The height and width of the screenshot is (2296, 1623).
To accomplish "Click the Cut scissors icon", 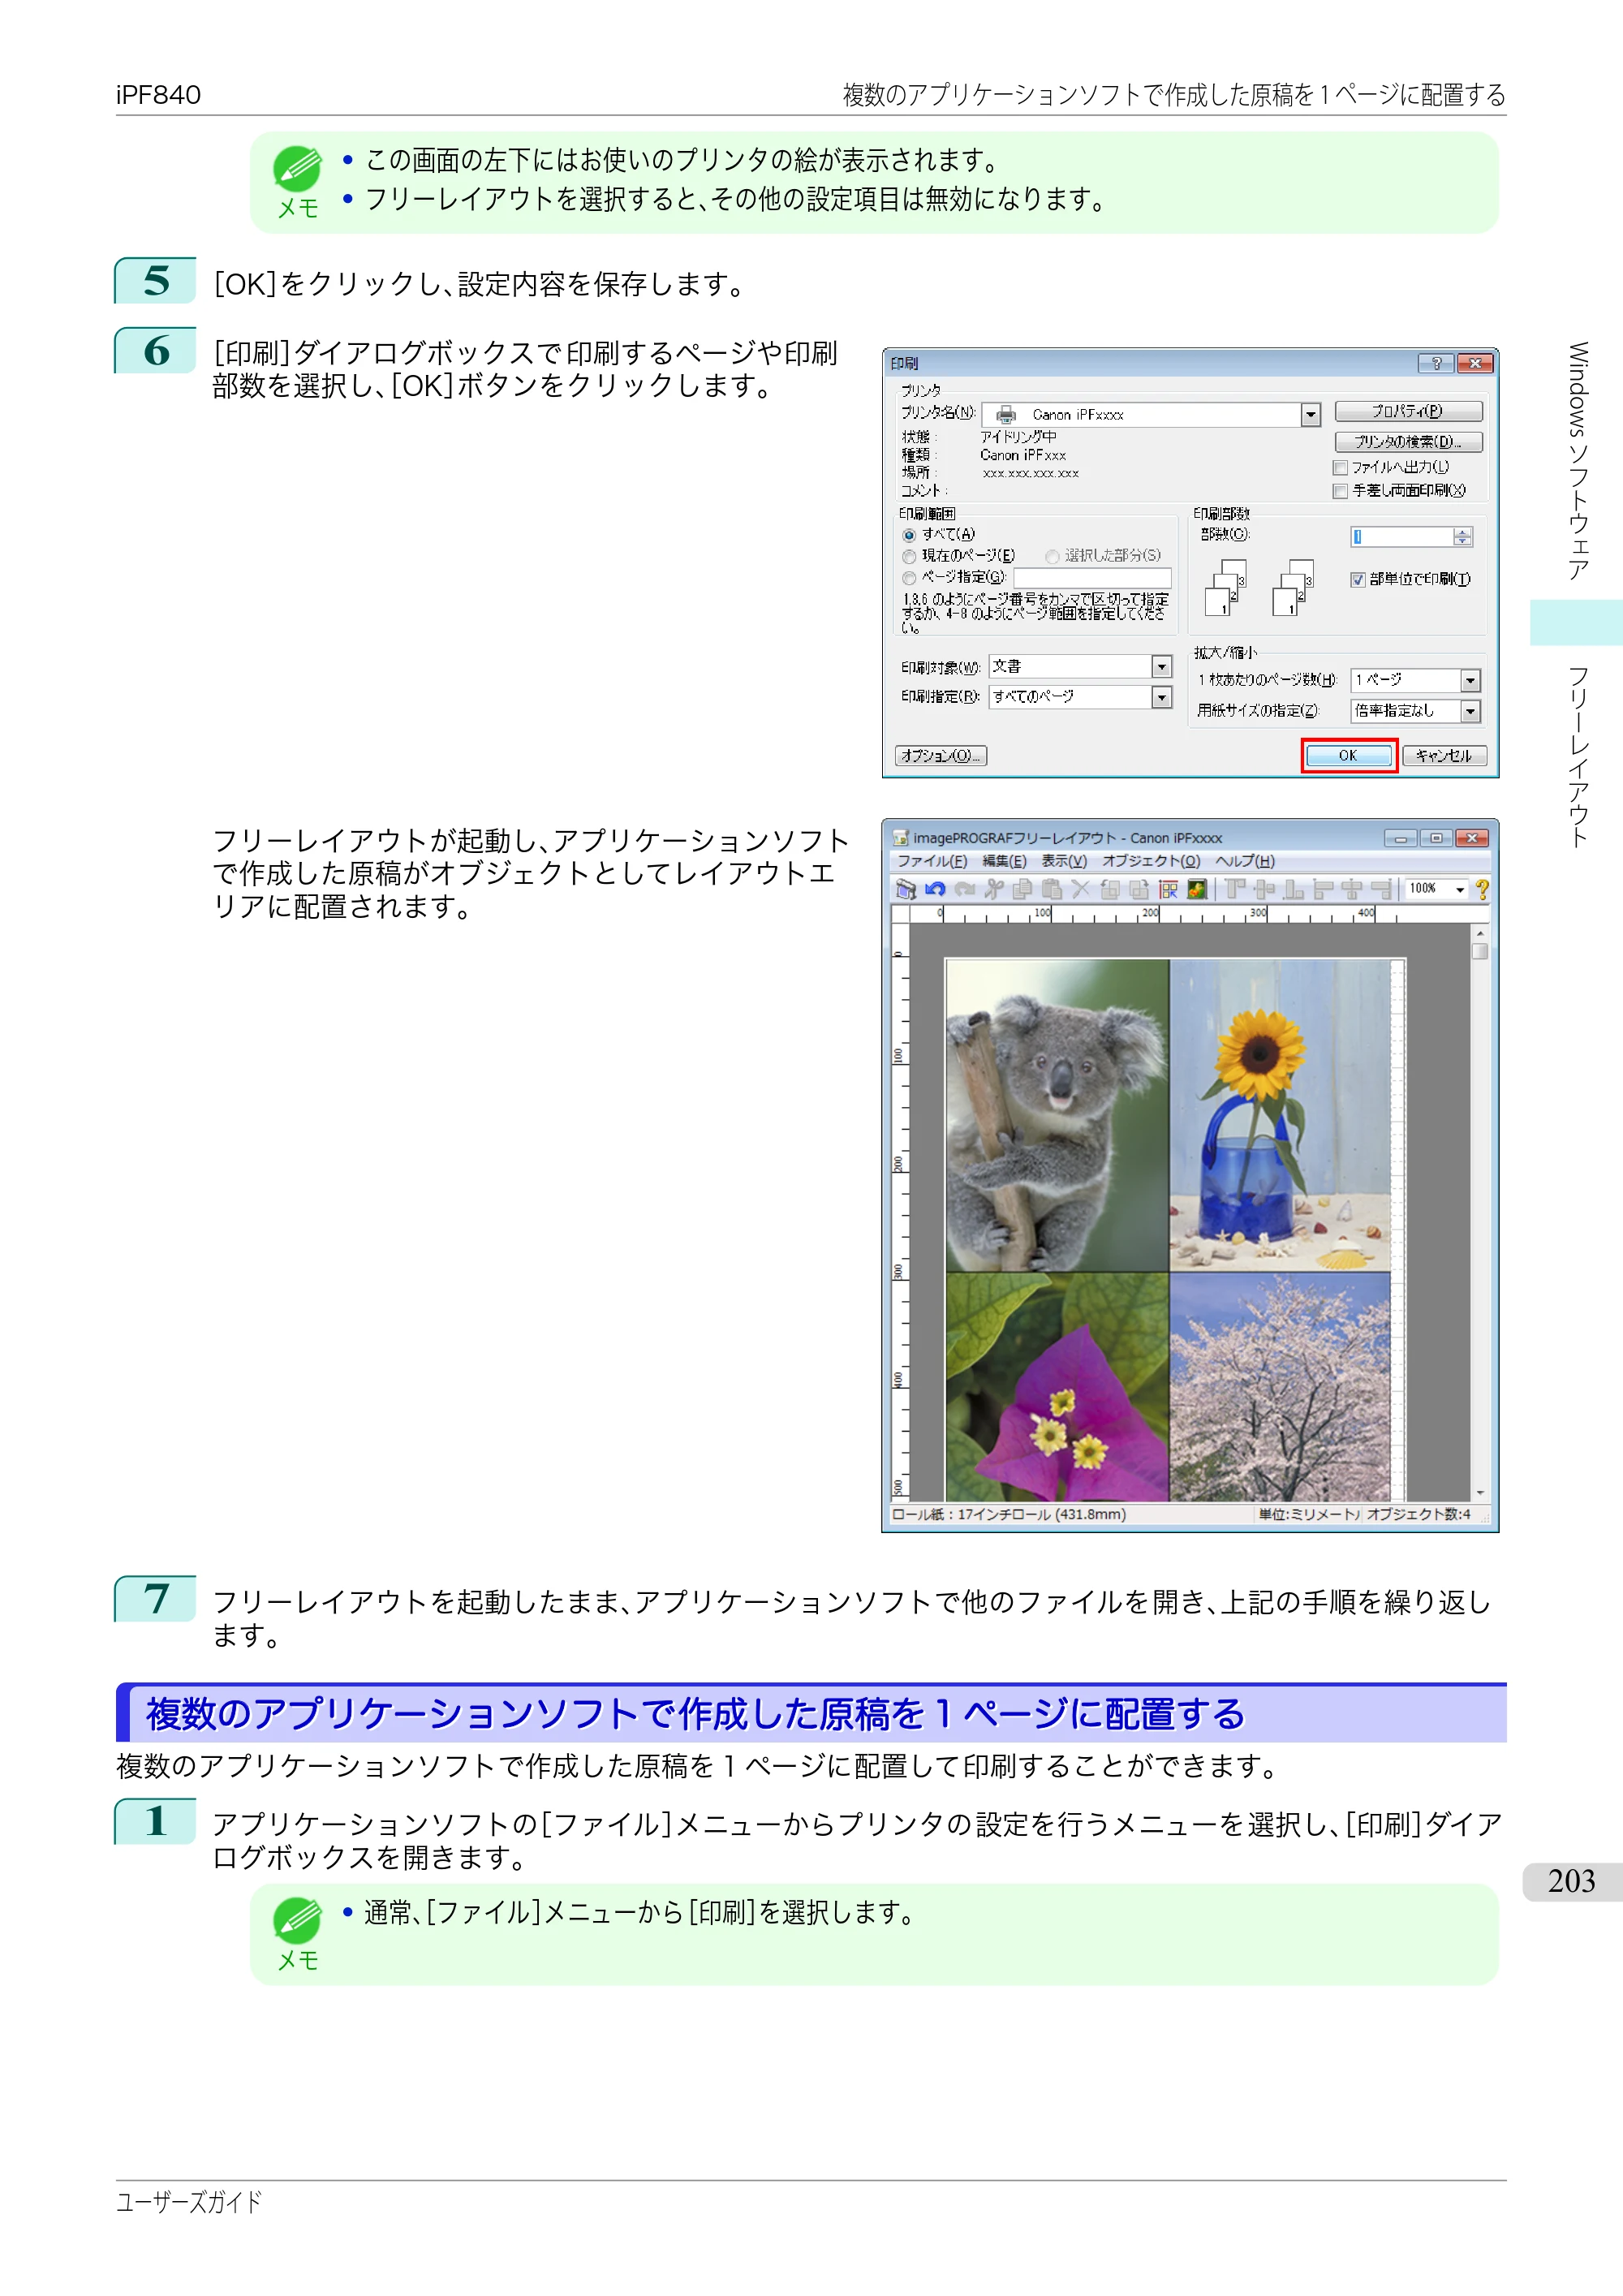I will click(x=994, y=889).
